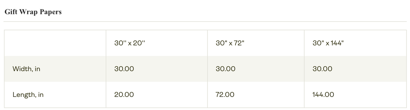This screenshot has width=410, height=110.
Task: Select the 30" x 144" column header
Action: tap(328, 43)
